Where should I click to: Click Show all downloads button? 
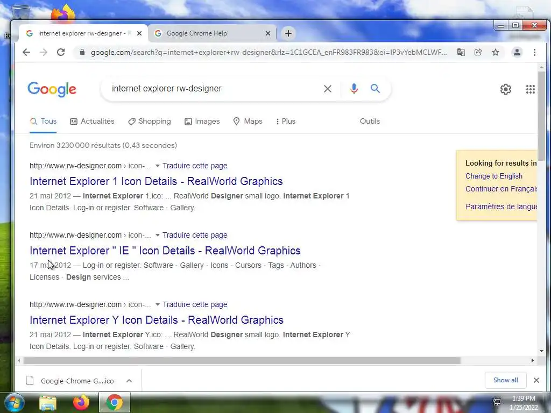(505, 380)
